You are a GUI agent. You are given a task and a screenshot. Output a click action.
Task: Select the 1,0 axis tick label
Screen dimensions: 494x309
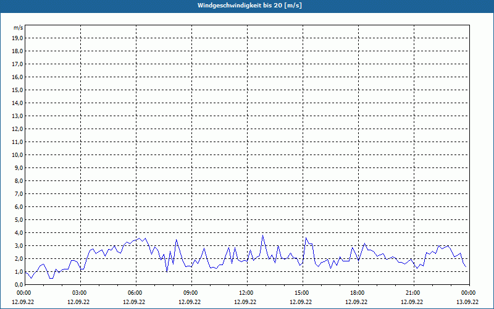pos(19,271)
